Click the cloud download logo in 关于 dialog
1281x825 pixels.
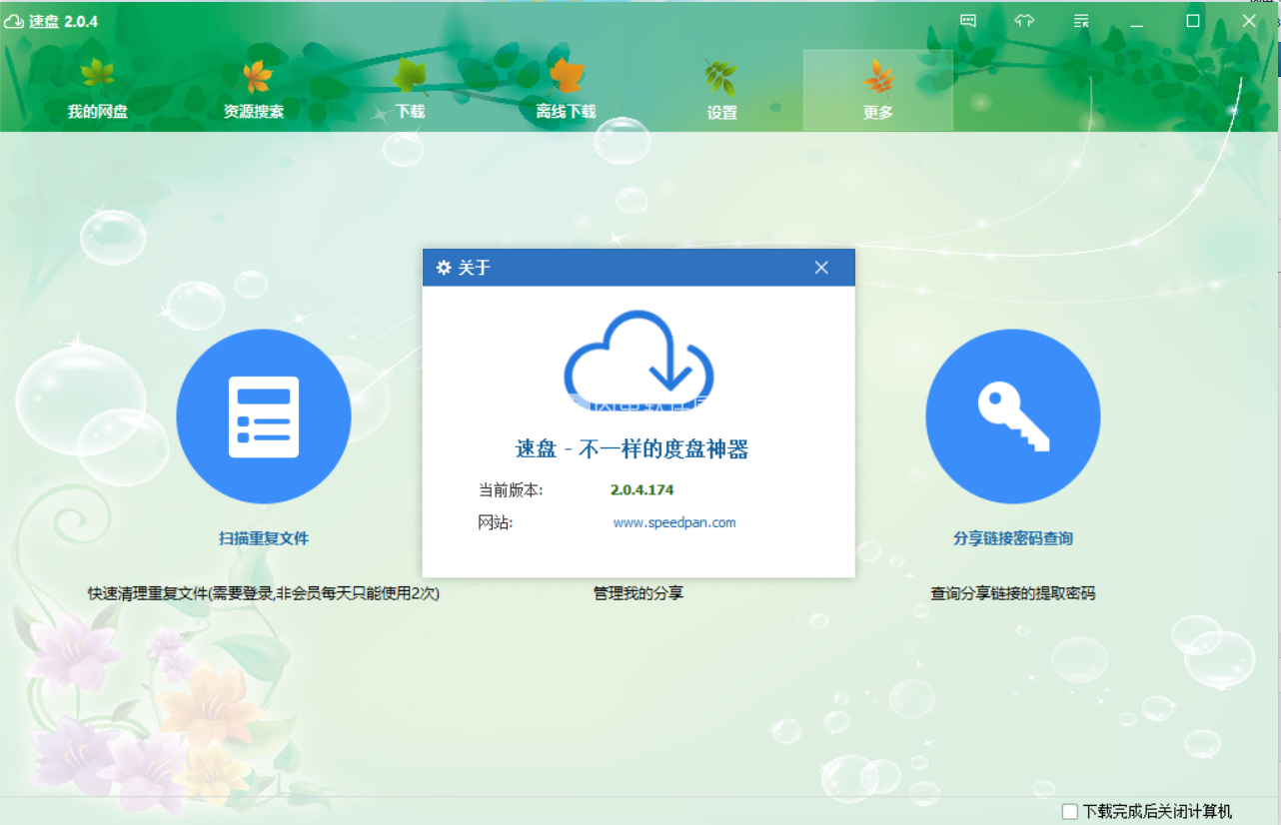tap(639, 361)
